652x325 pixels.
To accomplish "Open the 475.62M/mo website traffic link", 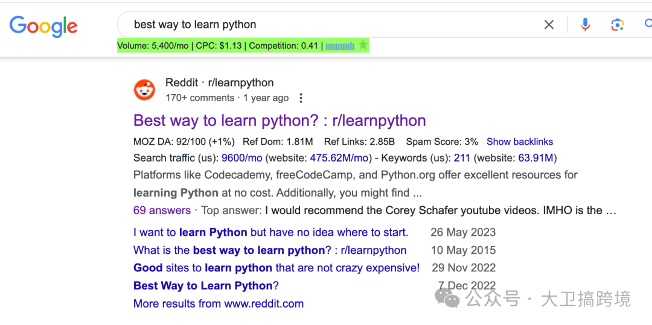I will point(339,158).
